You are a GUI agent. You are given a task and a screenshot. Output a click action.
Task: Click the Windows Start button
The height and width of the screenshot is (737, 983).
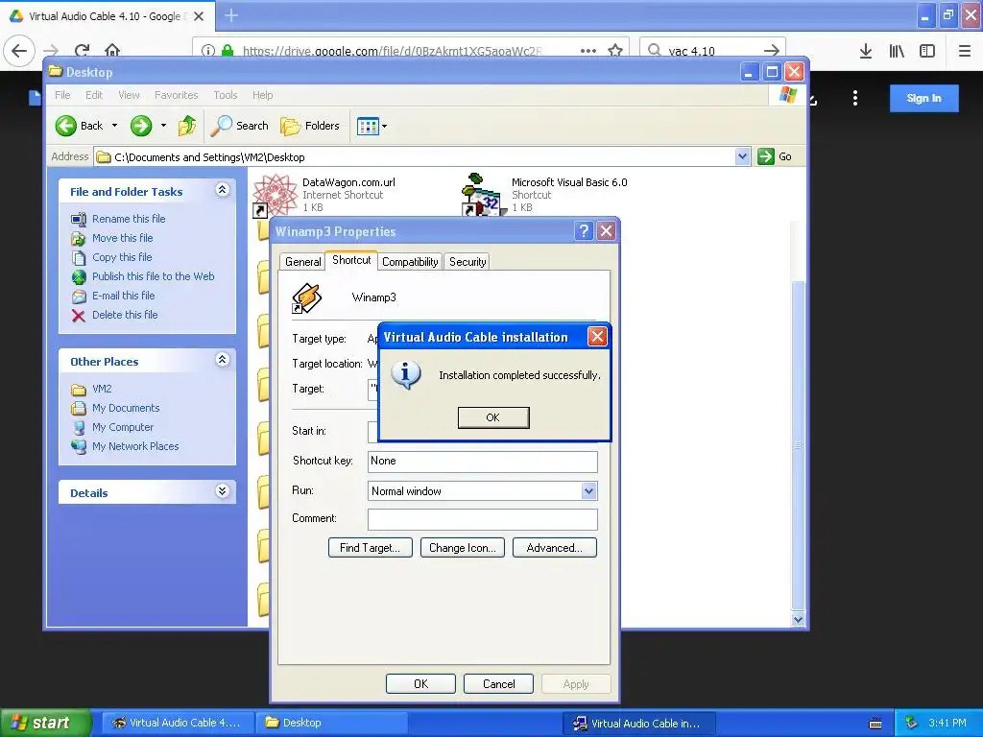[45, 724]
